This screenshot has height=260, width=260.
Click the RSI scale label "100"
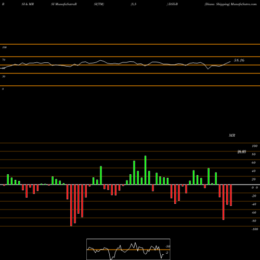point(5,47)
